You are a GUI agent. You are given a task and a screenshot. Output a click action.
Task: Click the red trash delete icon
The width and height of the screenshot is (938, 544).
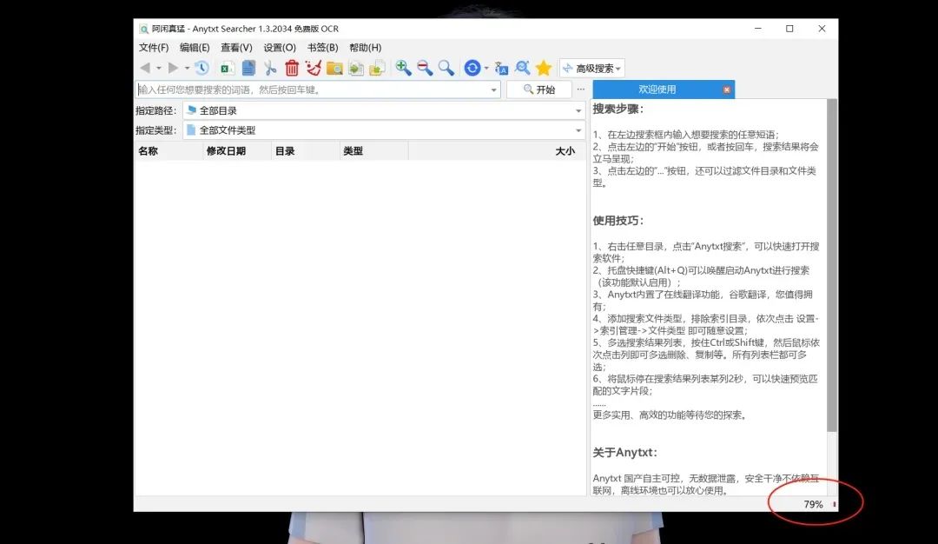click(x=291, y=68)
